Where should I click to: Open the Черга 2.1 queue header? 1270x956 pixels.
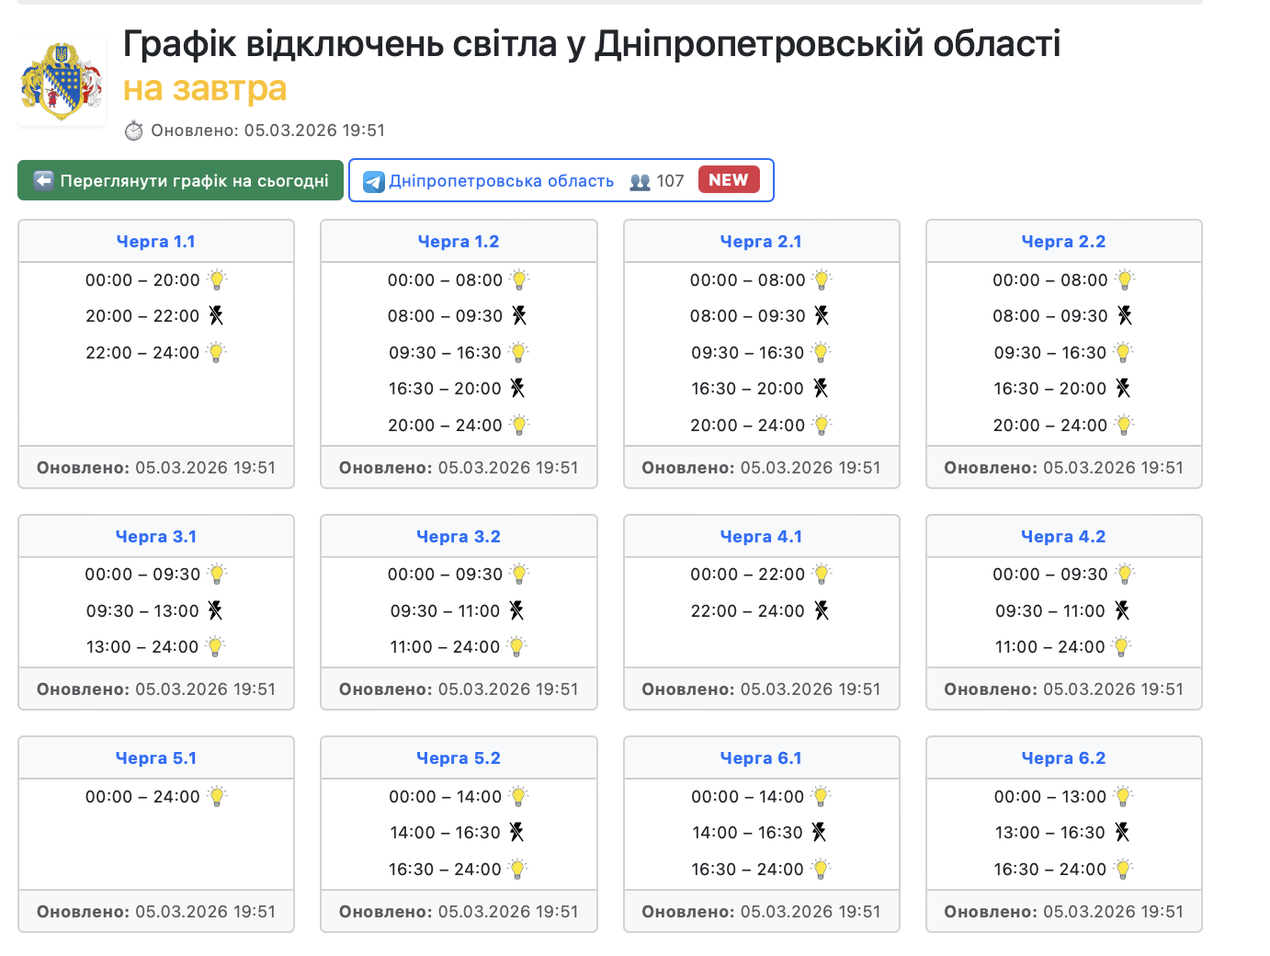click(x=760, y=242)
